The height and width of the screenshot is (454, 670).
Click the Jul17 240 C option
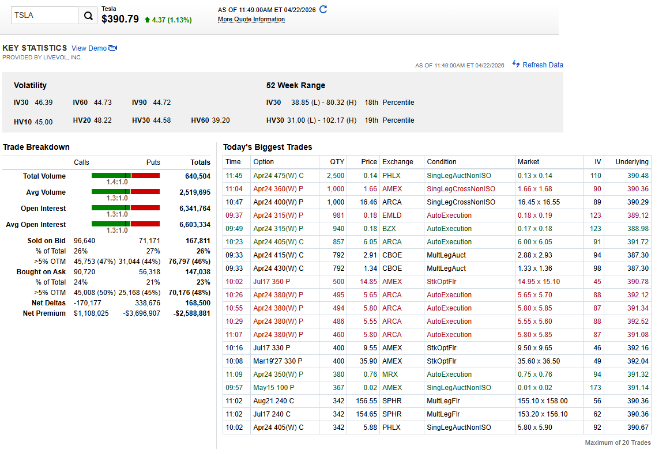pyautogui.click(x=272, y=414)
